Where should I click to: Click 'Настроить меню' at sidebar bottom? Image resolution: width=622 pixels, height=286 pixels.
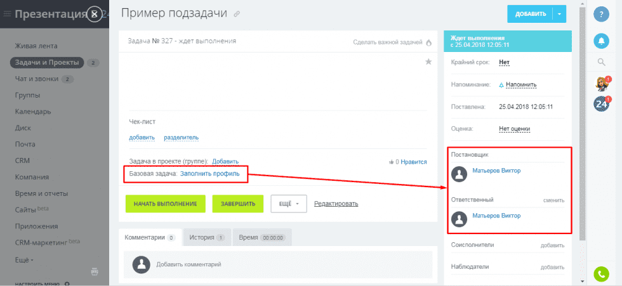(x=37, y=283)
